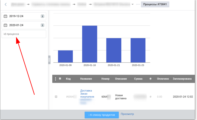Go back using the left chevron icon
This screenshot has height=120, width=197.
pyautogui.click(x=5, y=4)
